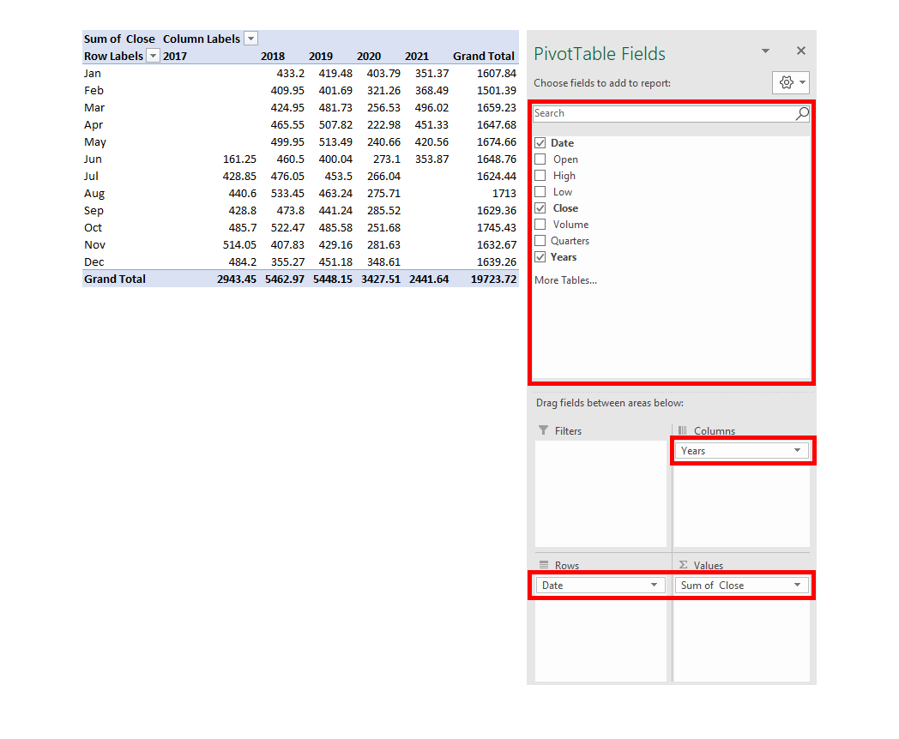
Task: Select the cell with value 348.61
Action: coord(383,261)
